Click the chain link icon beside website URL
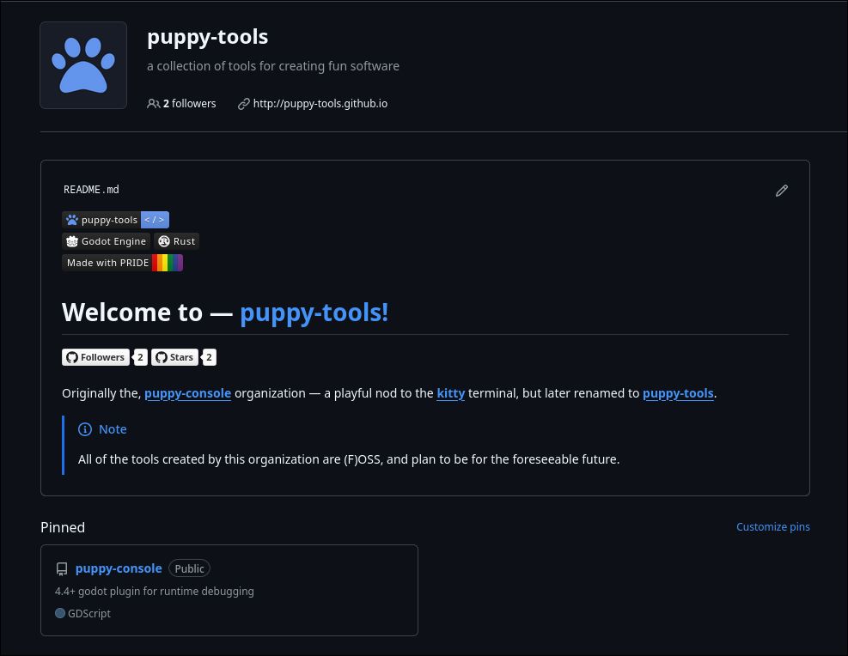Image resolution: width=848 pixels, height=656 pixels. (244, 104)
